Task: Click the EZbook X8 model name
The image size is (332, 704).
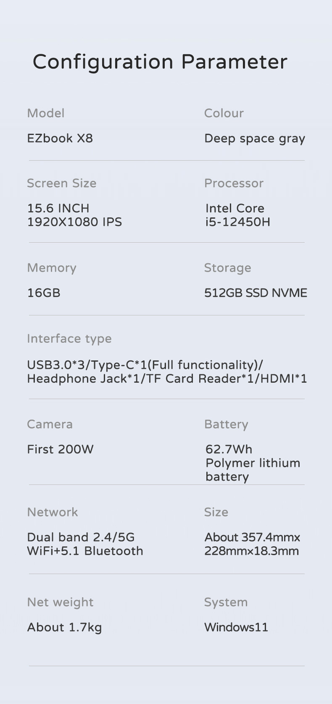Action: point(60,138)
